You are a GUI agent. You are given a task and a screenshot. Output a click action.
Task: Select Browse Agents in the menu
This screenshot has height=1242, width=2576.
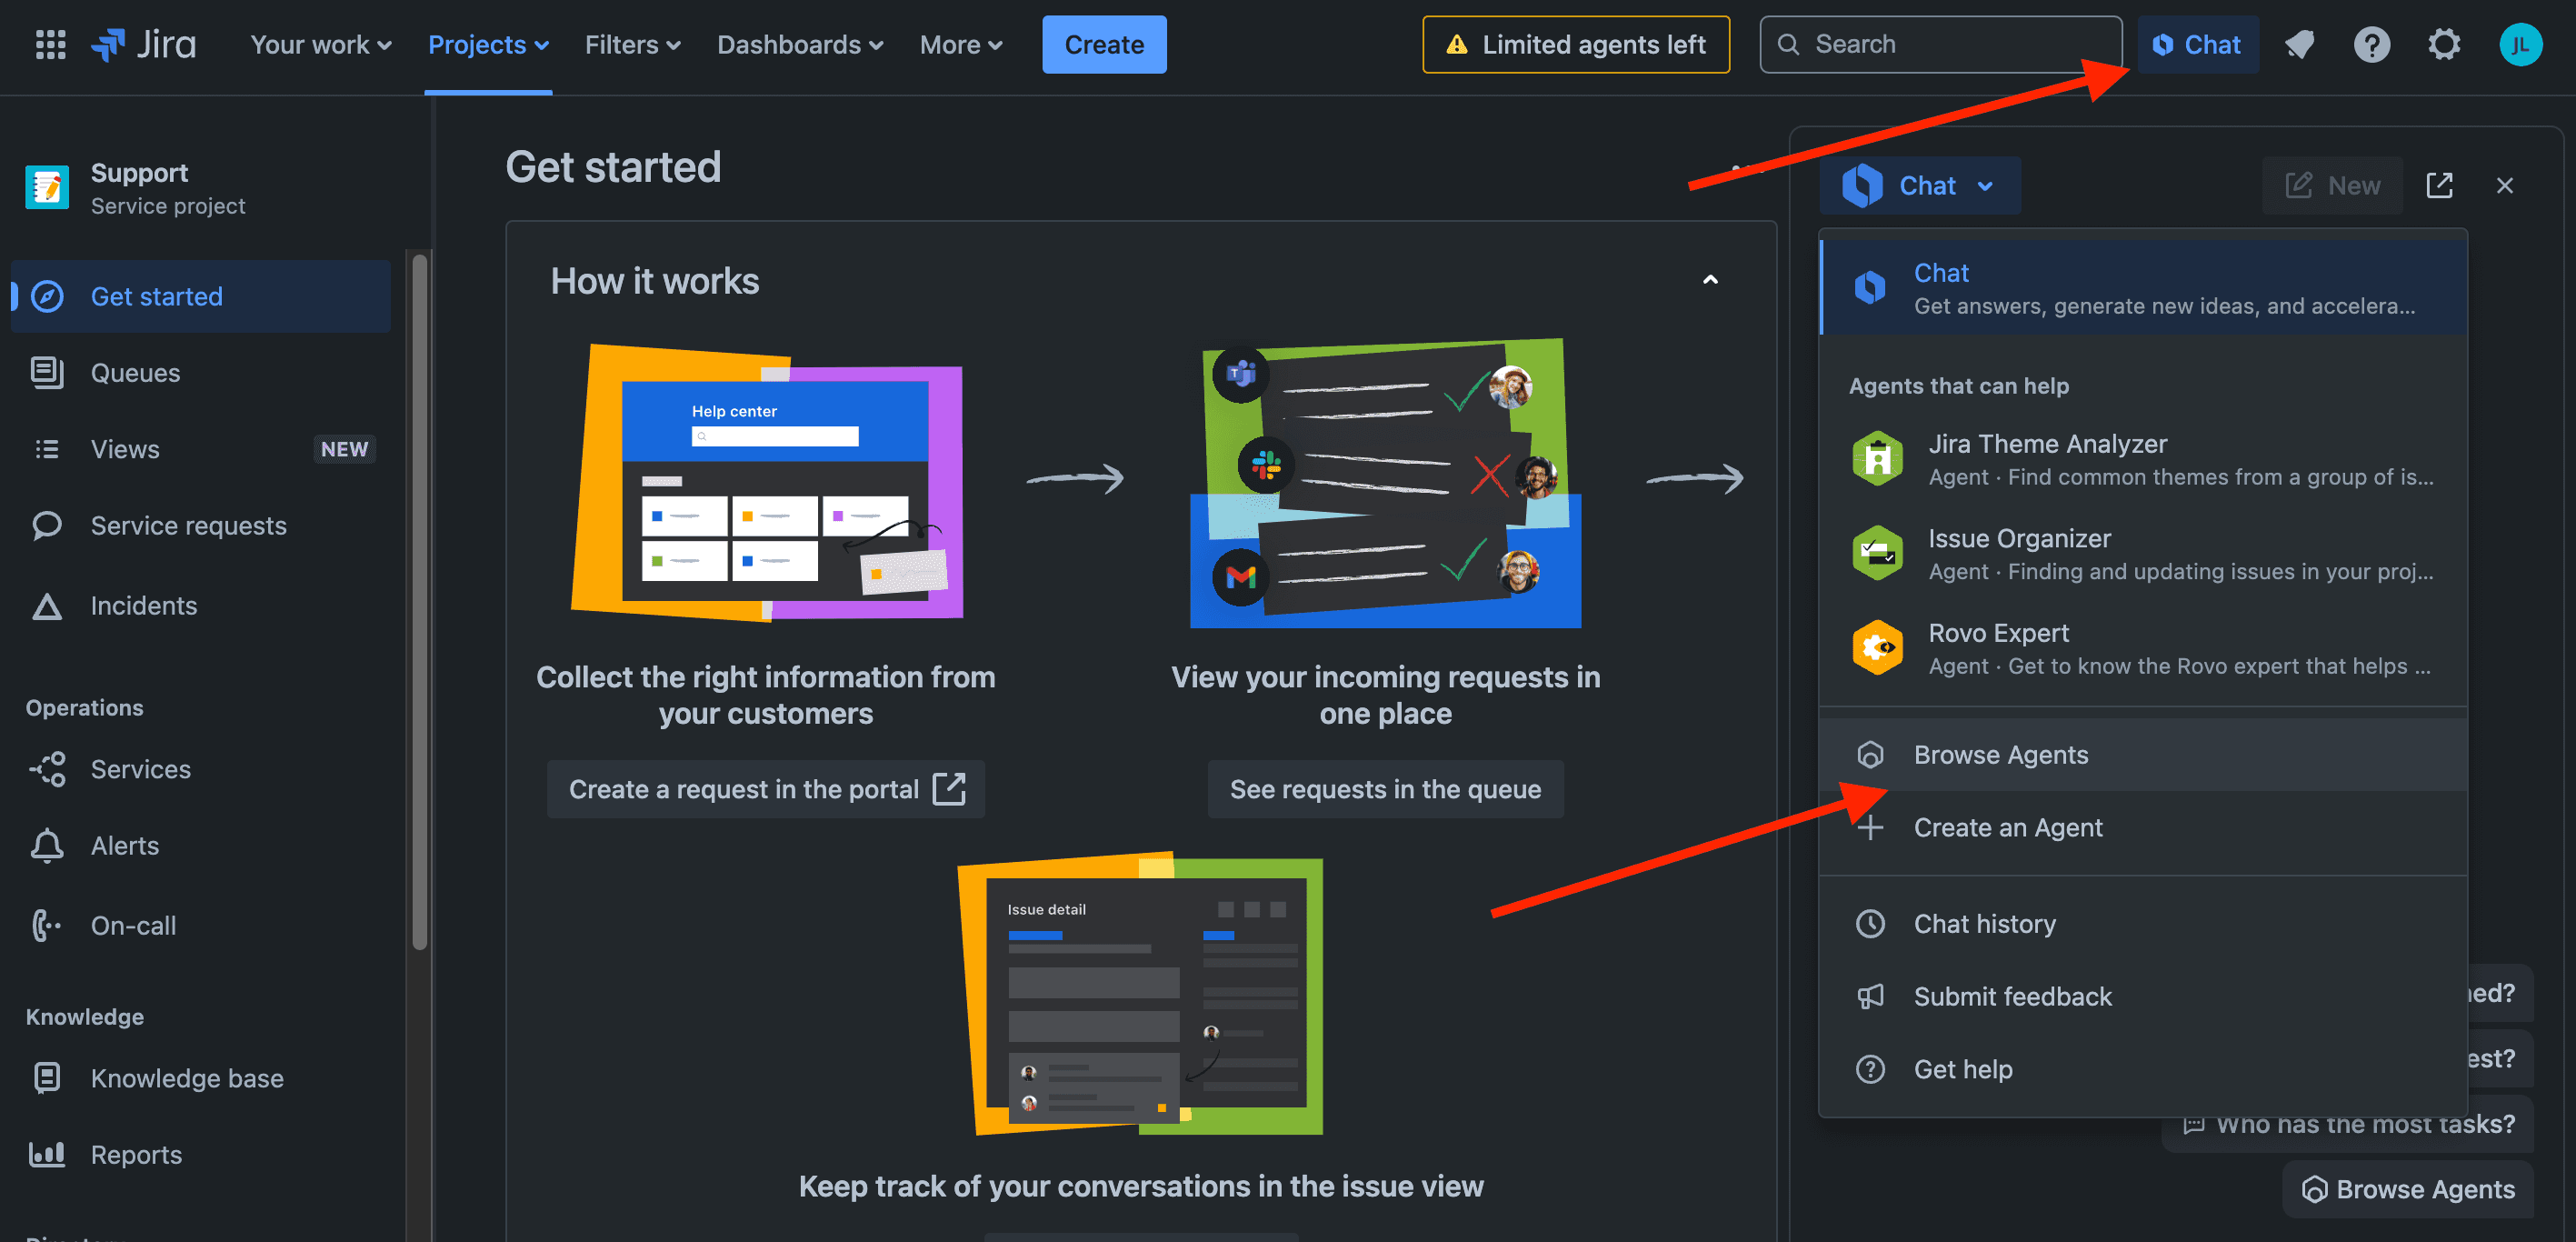coord(2143,755)
